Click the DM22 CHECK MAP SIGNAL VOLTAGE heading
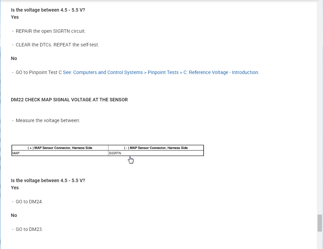323x249 pixels. point(69,100)
